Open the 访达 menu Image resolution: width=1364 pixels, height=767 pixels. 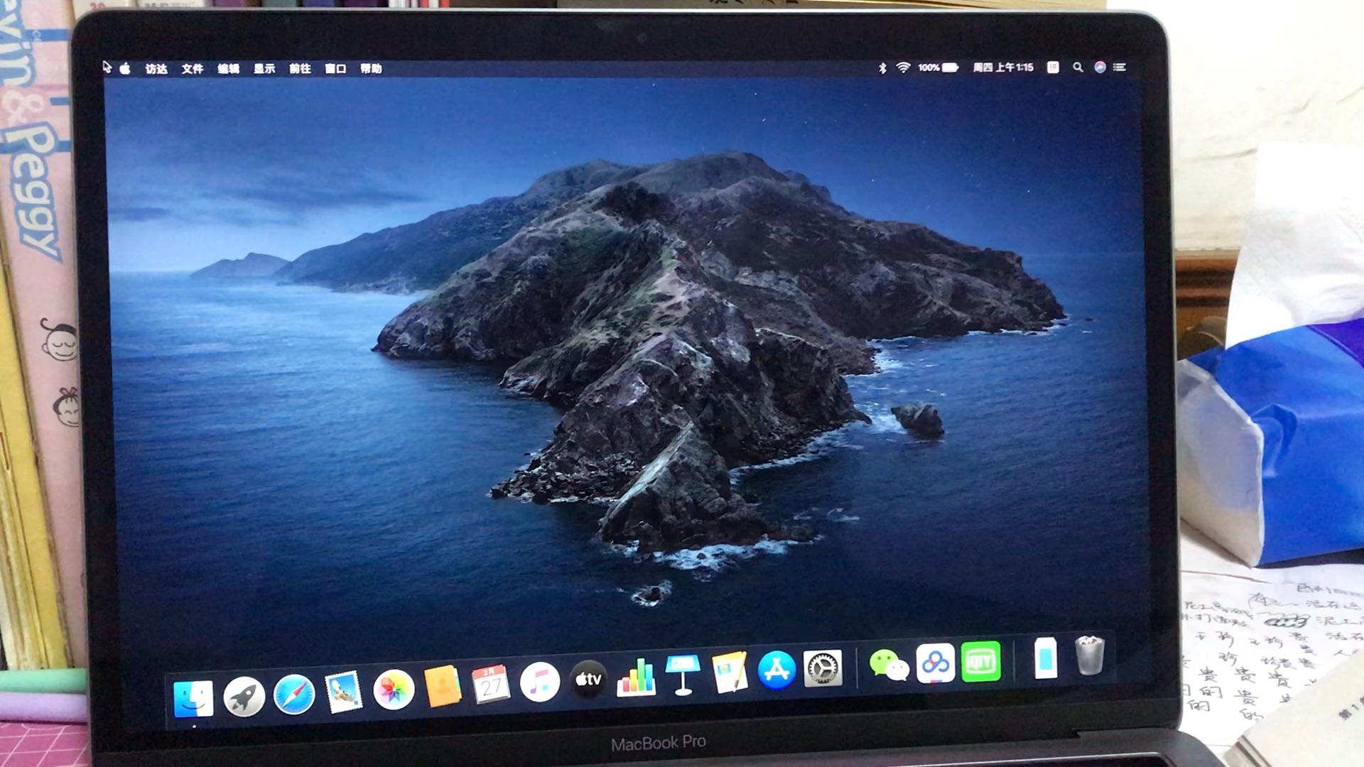[156, 69]
